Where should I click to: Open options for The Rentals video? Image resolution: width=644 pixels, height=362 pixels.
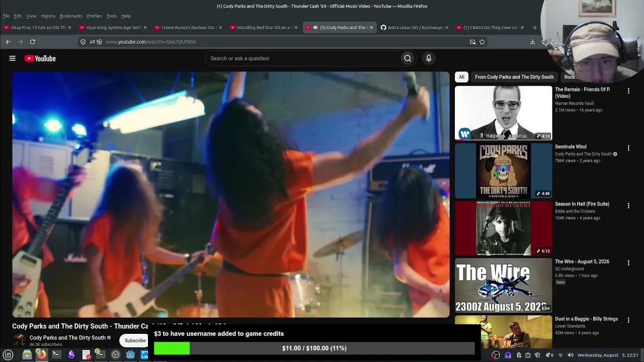point(628,91)
